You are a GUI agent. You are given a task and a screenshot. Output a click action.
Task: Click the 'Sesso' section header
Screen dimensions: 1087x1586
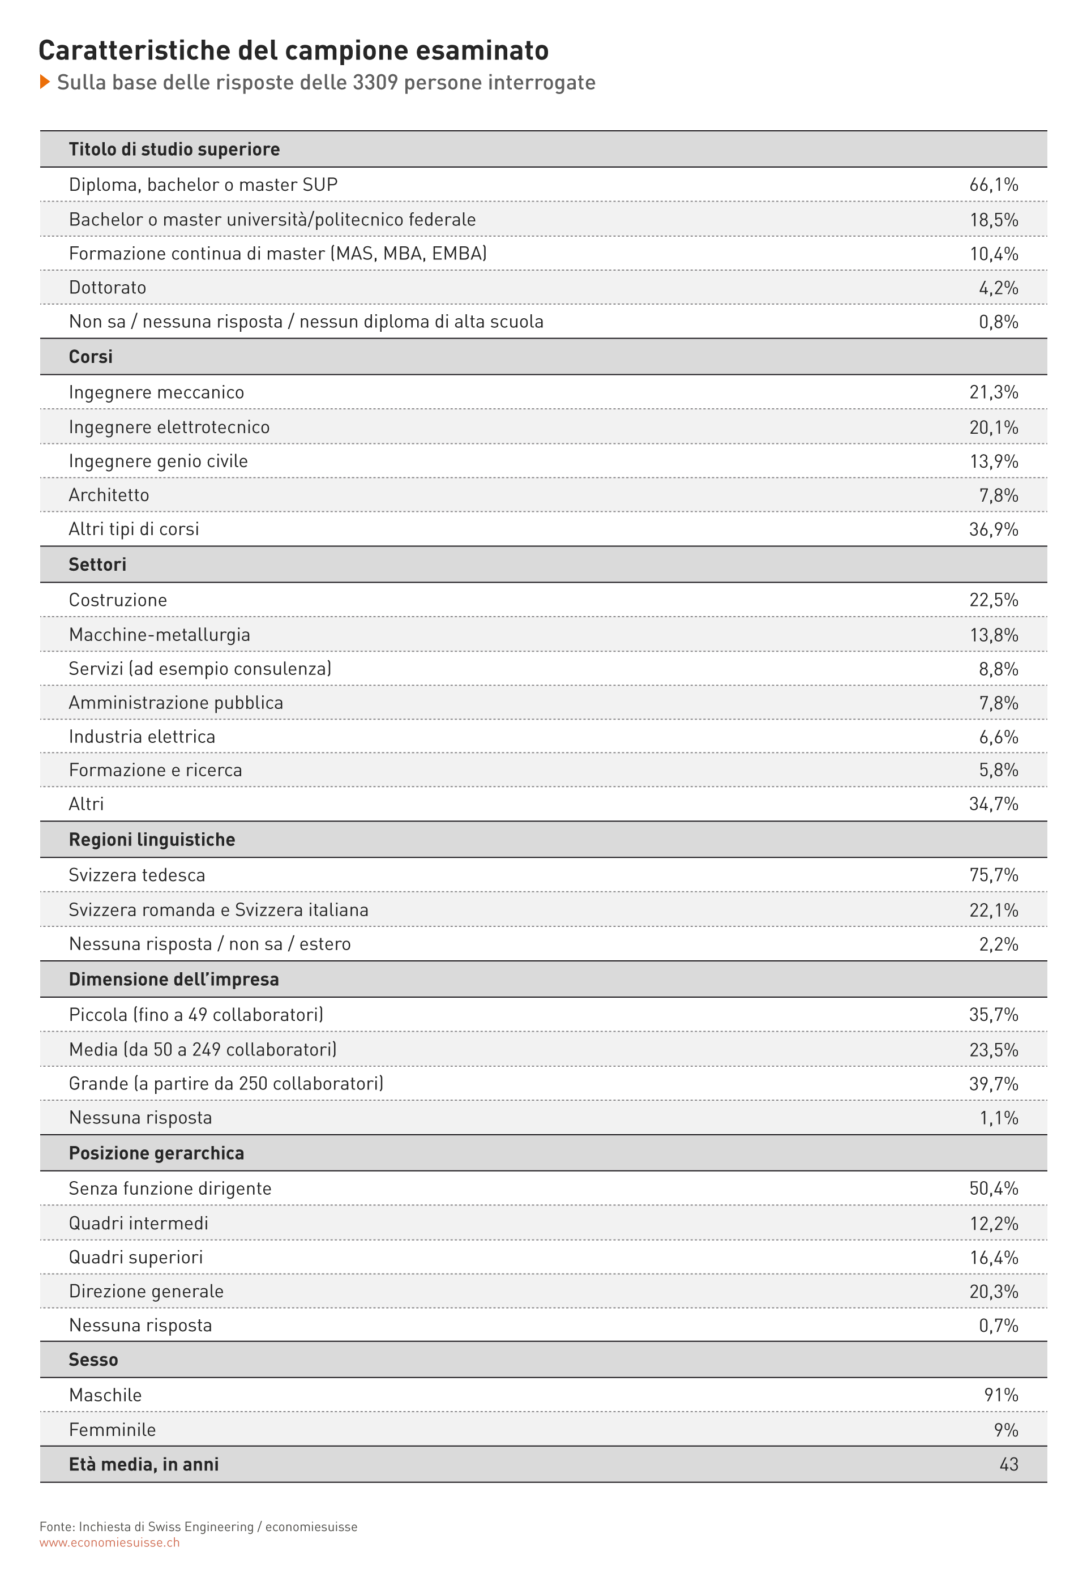pos(543,1360)
